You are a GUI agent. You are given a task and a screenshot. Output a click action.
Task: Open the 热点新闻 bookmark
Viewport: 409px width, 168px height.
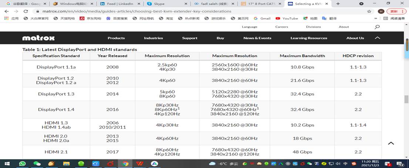click(x=189, y=18)
